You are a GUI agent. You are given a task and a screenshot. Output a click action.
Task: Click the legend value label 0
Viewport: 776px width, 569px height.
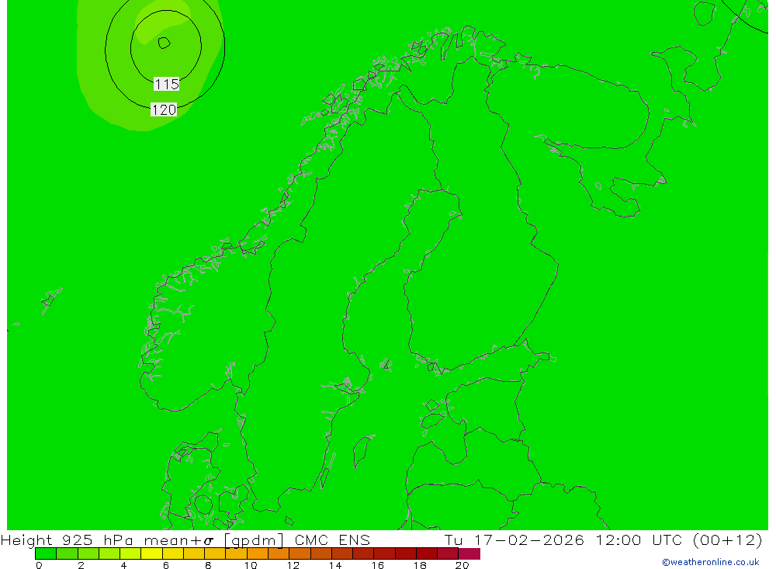click(39, 565)
